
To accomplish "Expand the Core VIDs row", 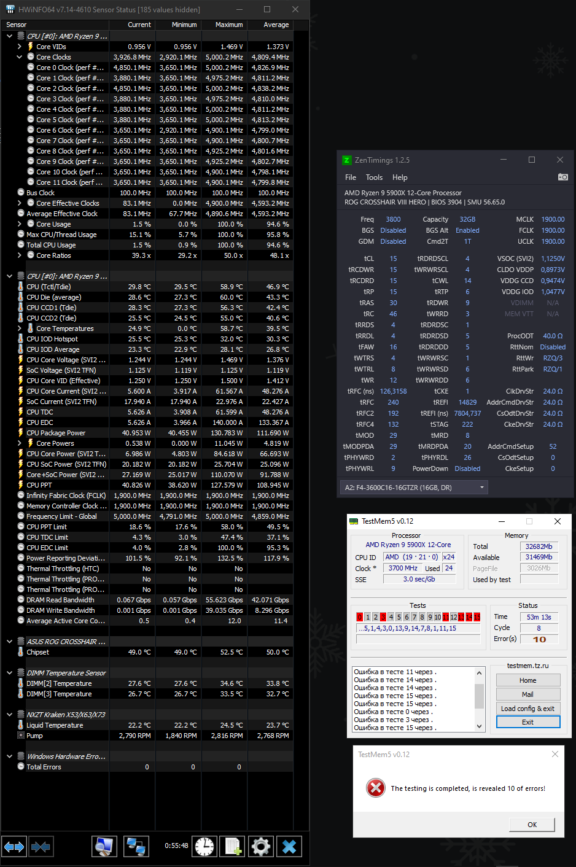I will [x=19, y=47].
